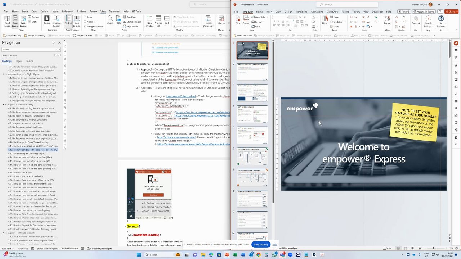The height and width of the screenshot is (259, 461).
Task: Click Record button in PowerPoint
Action: point(404,12)
